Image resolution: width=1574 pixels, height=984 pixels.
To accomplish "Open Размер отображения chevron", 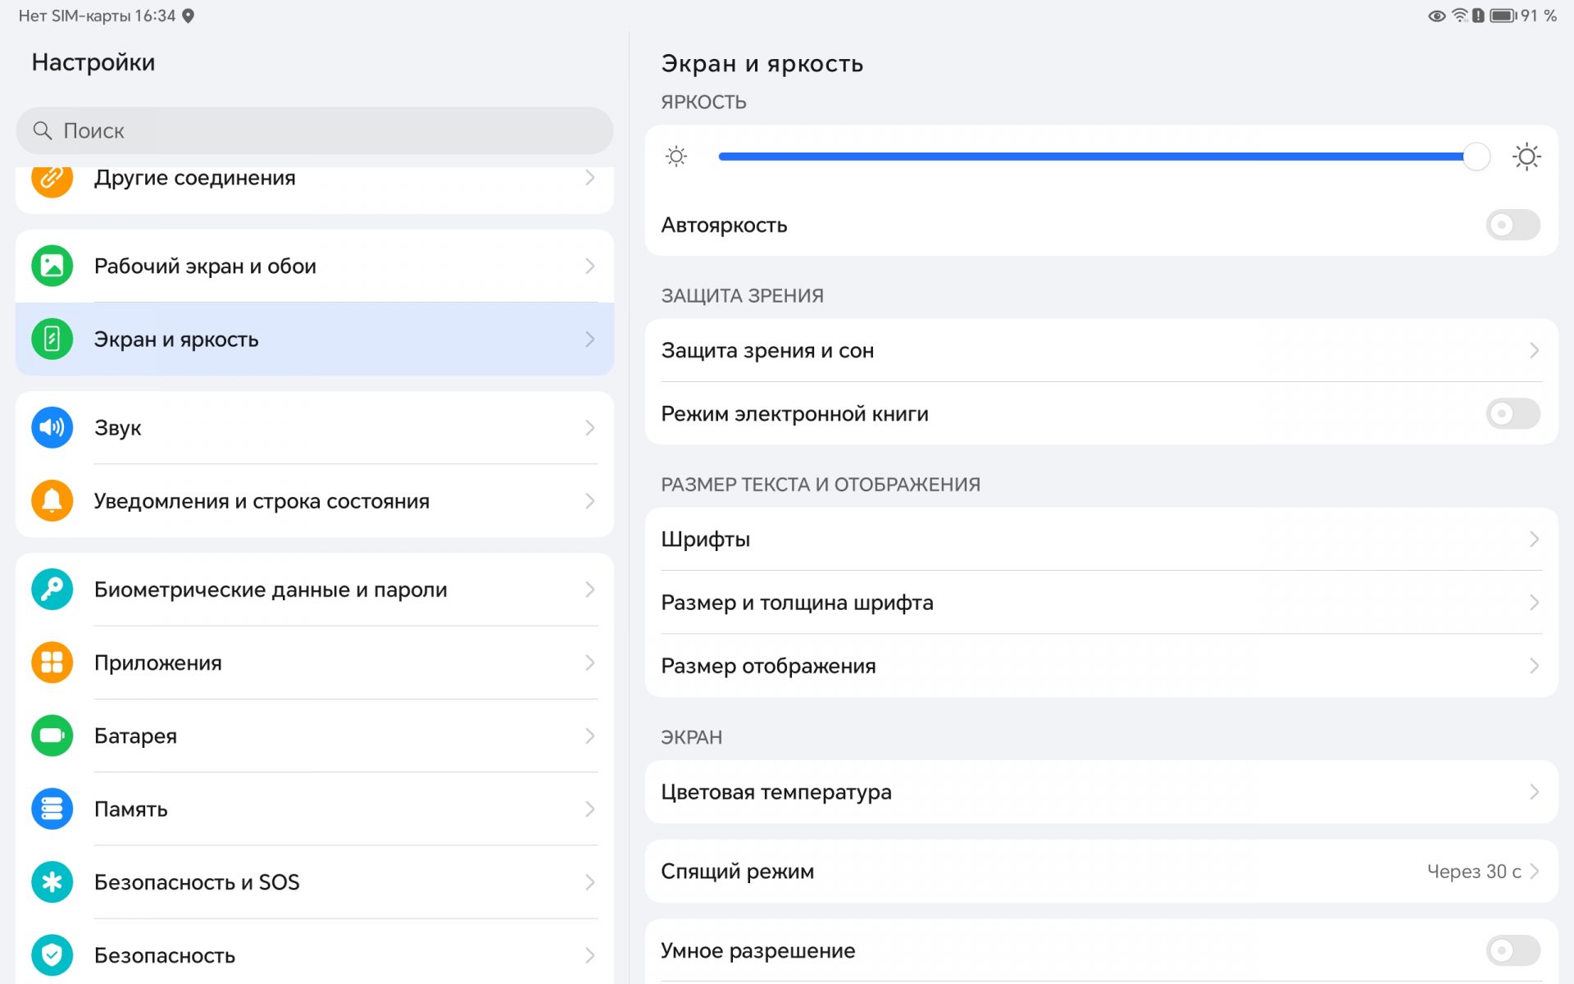I will point(1533,666).
